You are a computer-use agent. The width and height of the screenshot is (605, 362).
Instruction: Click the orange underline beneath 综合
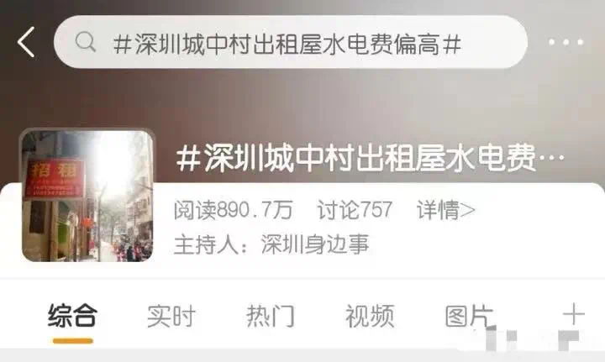(73, 341)
